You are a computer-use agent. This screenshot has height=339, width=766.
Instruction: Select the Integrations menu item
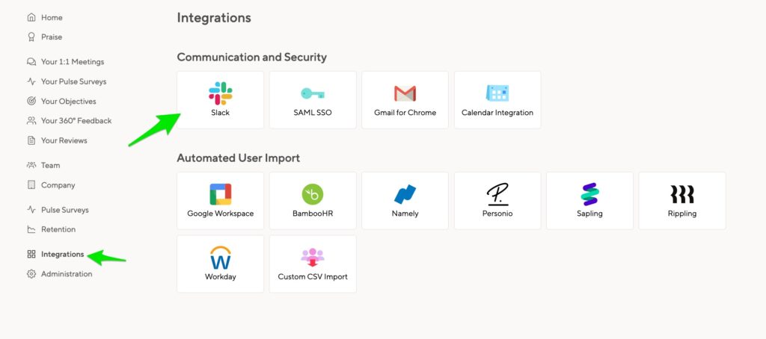tap(63, 254)
